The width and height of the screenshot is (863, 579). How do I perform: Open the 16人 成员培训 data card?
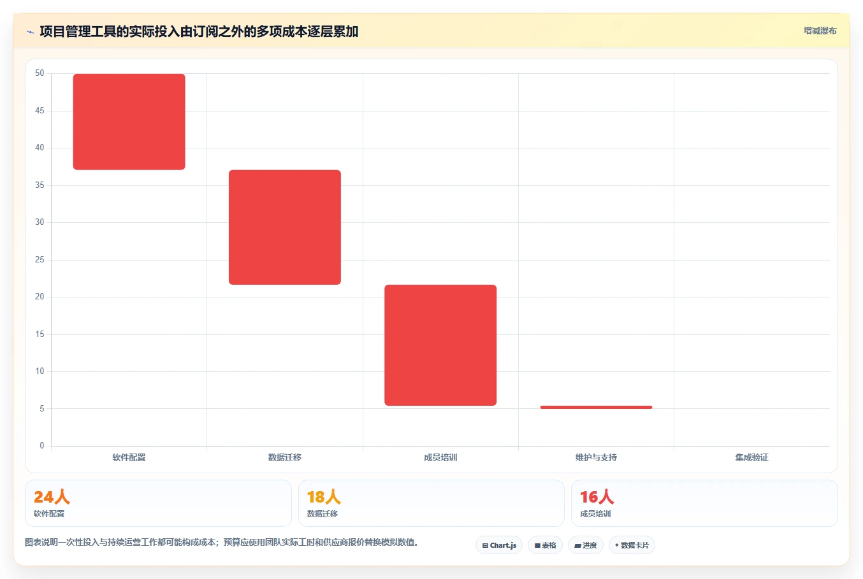(704, 503)
